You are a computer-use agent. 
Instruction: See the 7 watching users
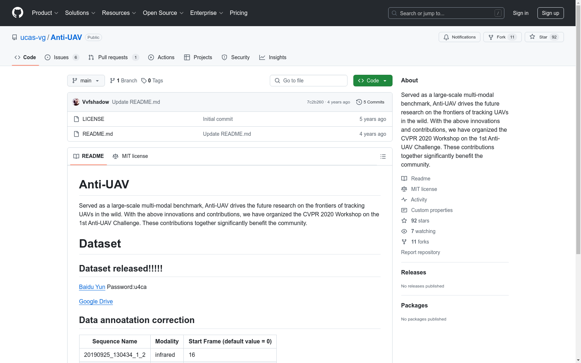click(418, 231)
